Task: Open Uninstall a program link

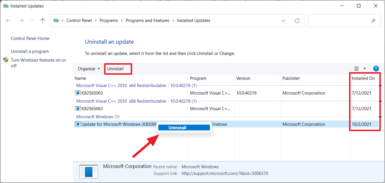Action: tap(30, 51)
